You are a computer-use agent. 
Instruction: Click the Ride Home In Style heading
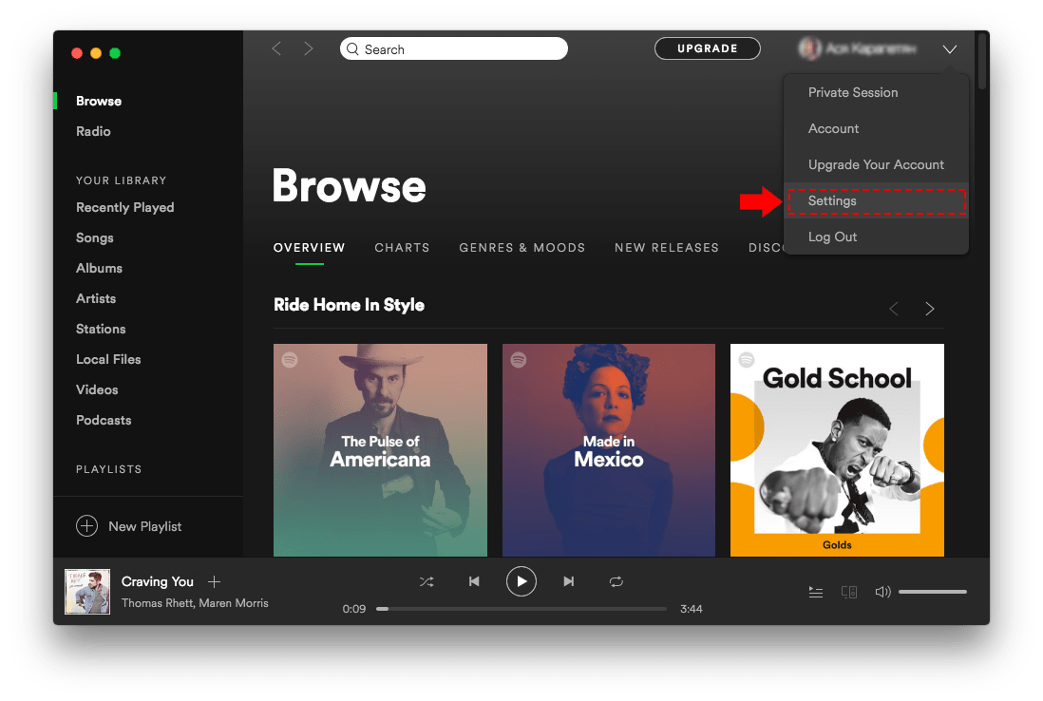(x=350, y=305)
